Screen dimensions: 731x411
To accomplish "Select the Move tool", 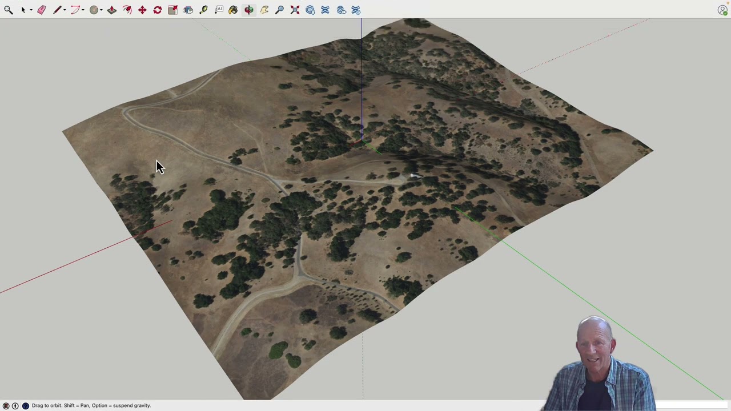I will pyautogui.click(x=142, y=10).
